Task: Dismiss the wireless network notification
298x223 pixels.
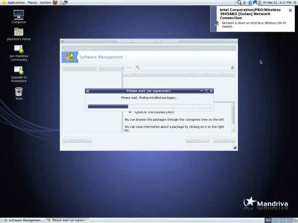Action: [x=290, y=10]
